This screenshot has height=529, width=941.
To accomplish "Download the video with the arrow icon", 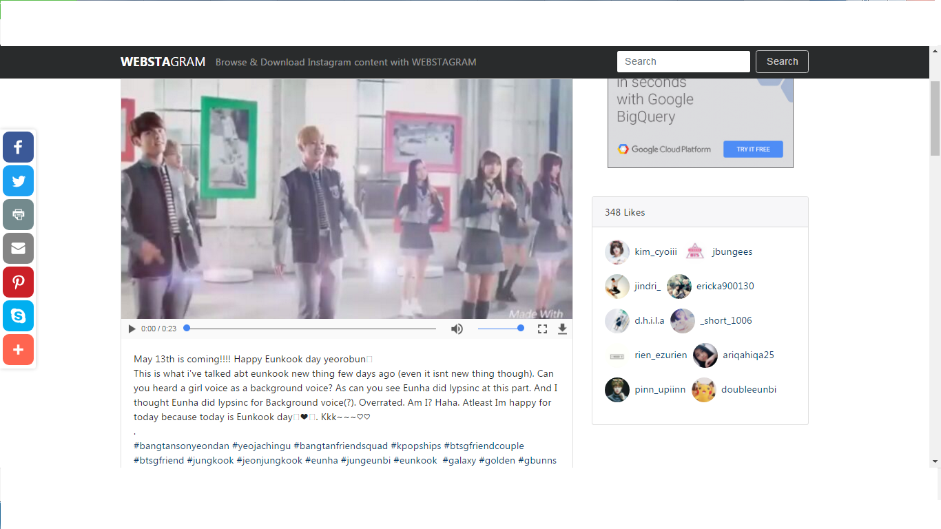I will pyautogui.click(x=562, y=329).
